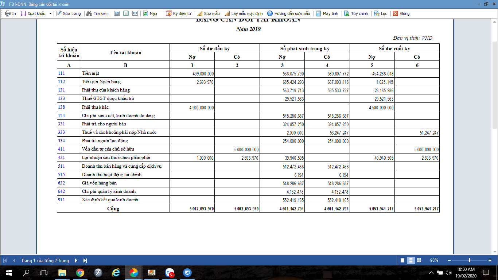Open the Xuất khẩu dropdown arrow

pos(50,13)
